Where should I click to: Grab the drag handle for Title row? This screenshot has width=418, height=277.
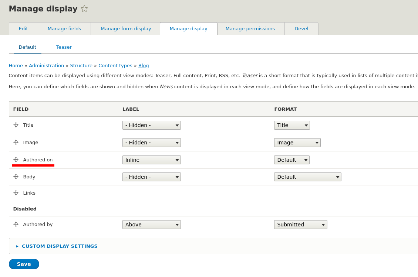tap(16, 125)
